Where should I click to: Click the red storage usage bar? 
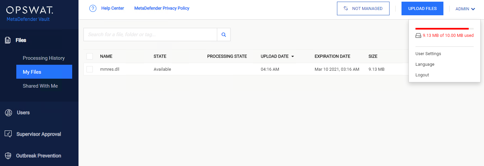pos(442,29)
